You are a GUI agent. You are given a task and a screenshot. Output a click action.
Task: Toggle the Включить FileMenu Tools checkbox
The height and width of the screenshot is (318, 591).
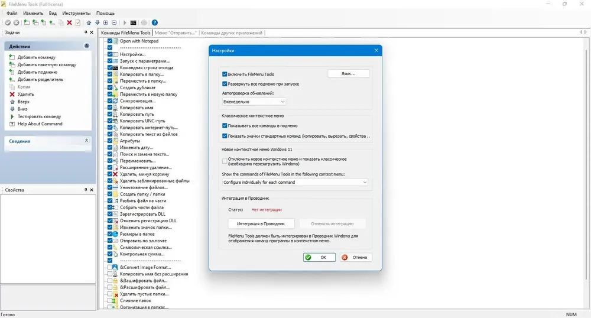(x=225, y=74)
